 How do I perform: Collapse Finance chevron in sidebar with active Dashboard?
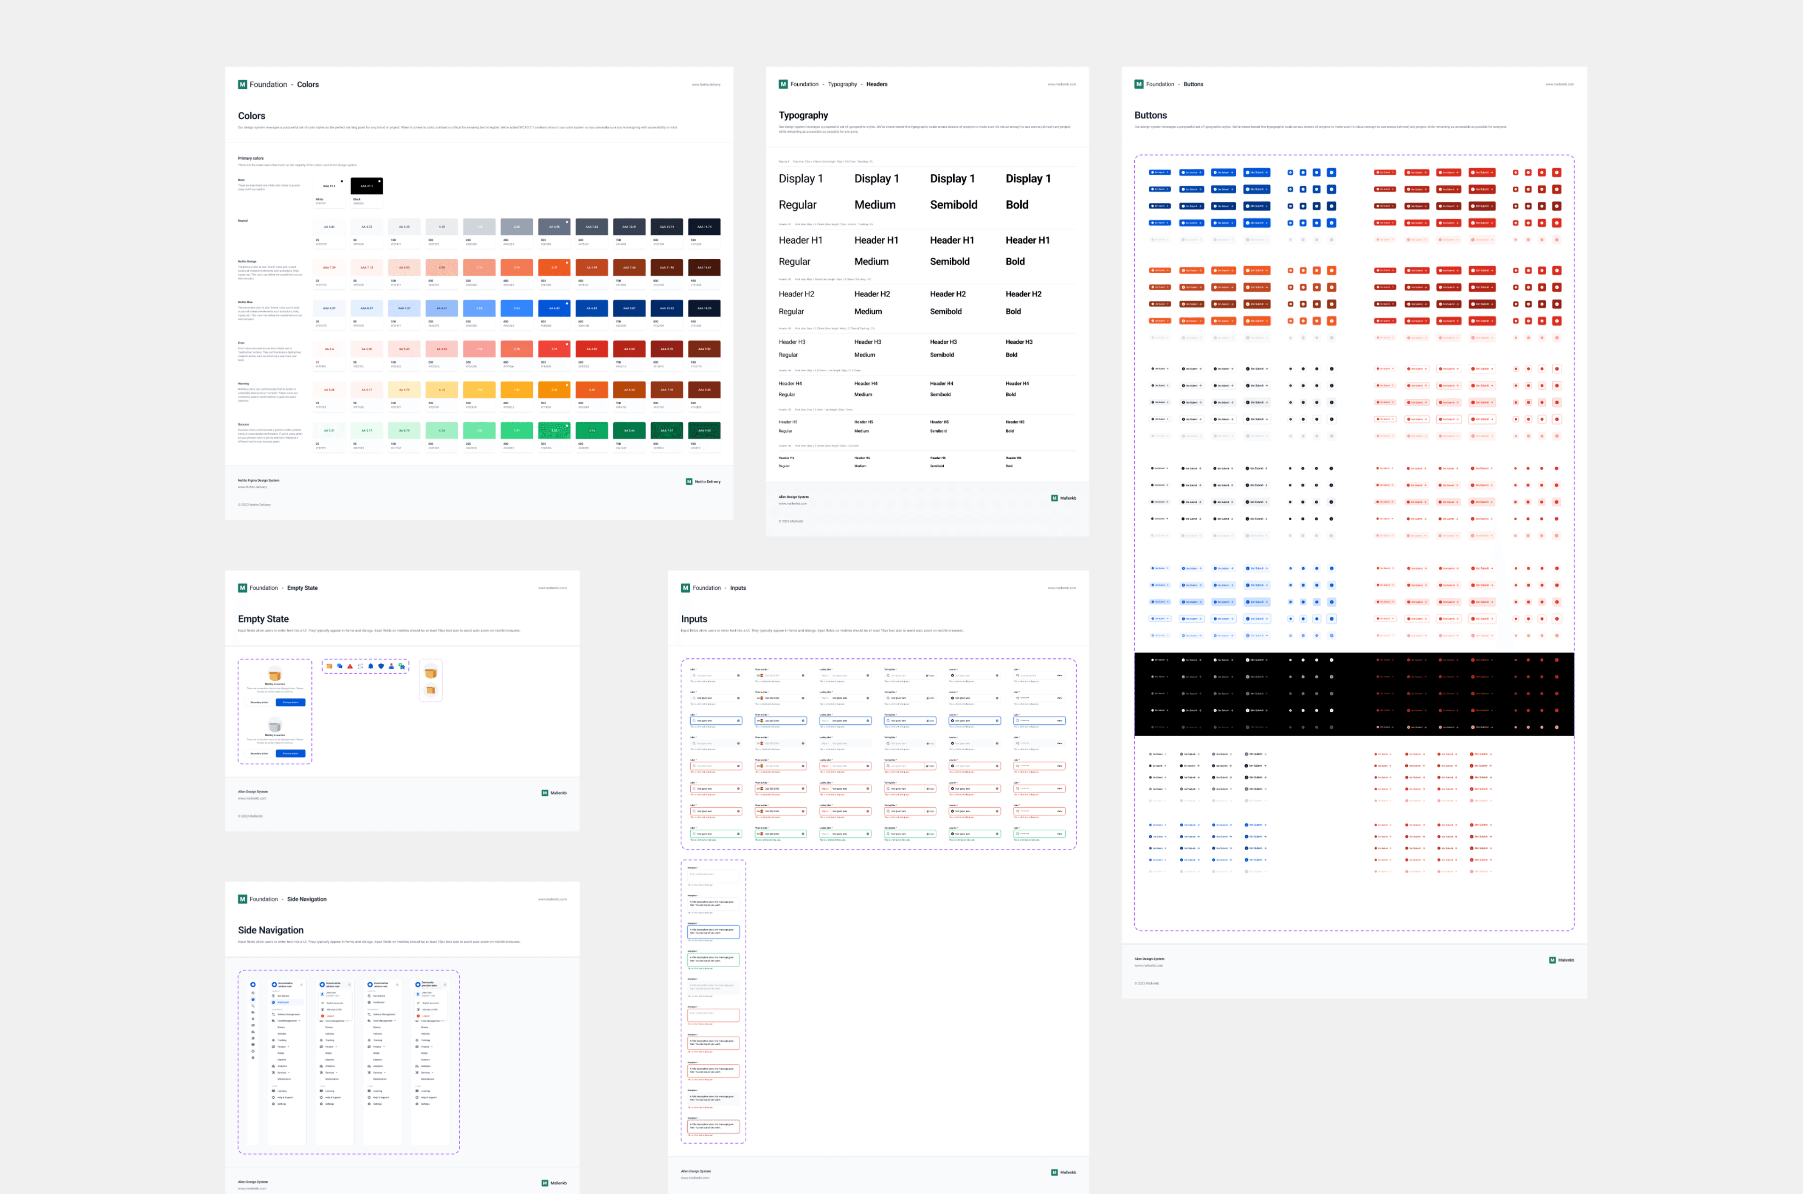[x=289, y=1047]
